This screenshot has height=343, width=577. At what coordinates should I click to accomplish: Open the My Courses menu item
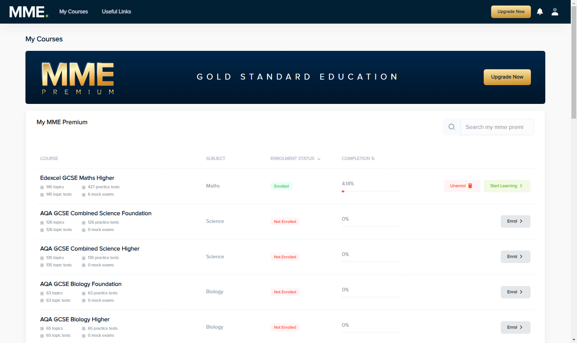tap(74, 12)
